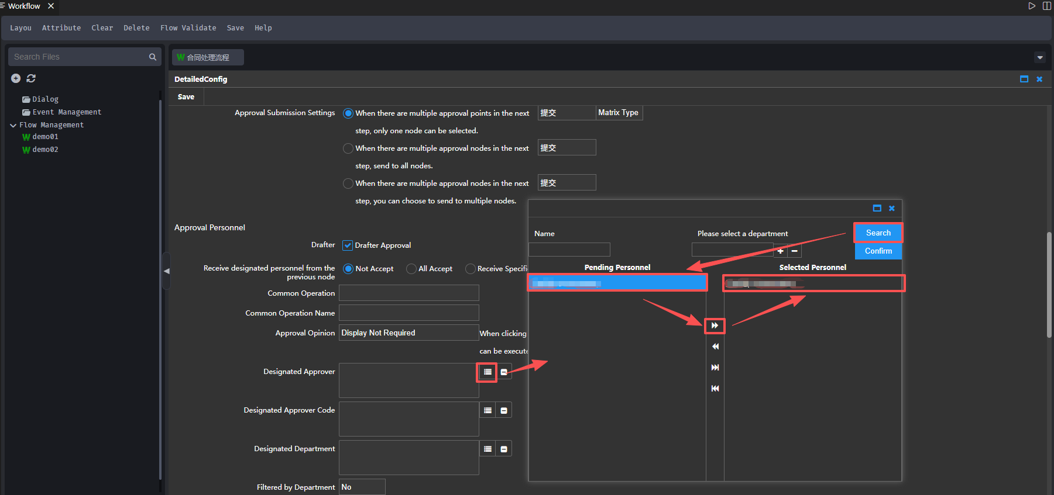Open the Designated Department list picker icon
Image resolution: width=1054 pixels, height=495 pixels.
pos(487,449)
